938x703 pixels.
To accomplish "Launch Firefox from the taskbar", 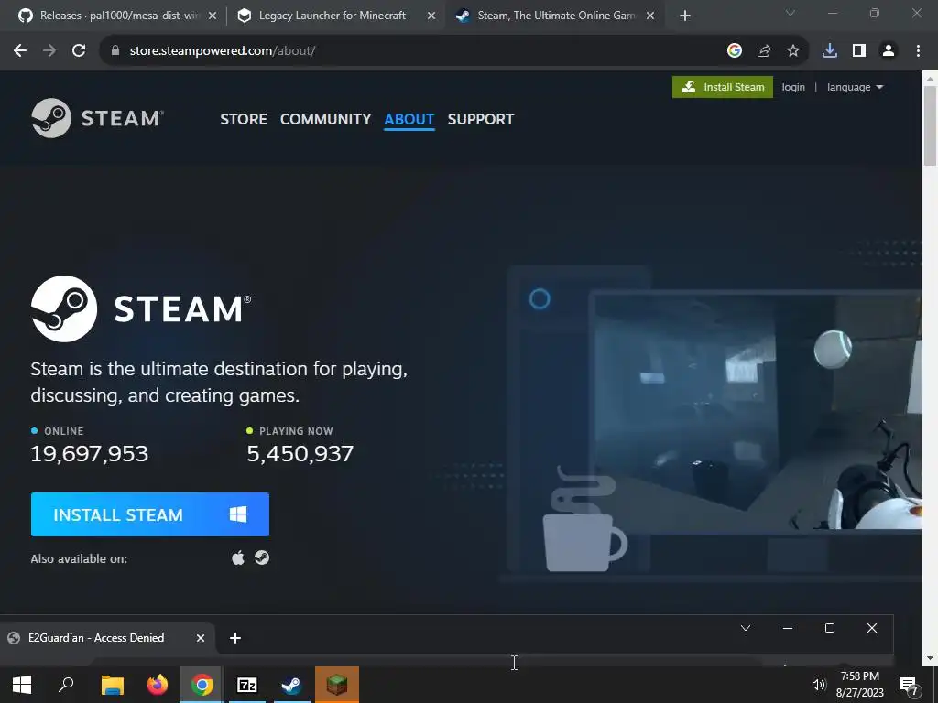I will (x=158, y=685).
